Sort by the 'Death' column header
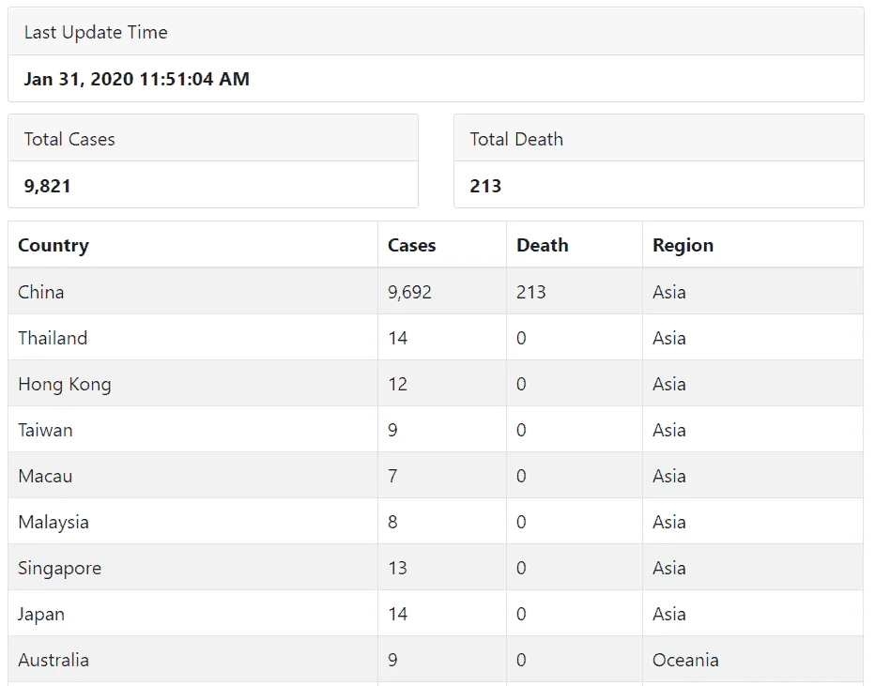 (575, 245)
